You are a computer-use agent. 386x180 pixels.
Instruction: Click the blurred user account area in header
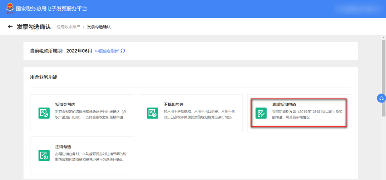(x=357, y=9)
